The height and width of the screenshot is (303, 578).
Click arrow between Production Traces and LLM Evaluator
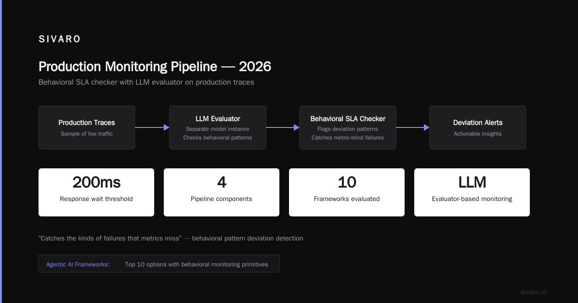tap(152, 127)
